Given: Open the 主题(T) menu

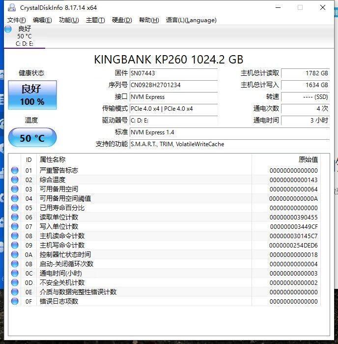Looking at the screenshot, I should 95,20.
